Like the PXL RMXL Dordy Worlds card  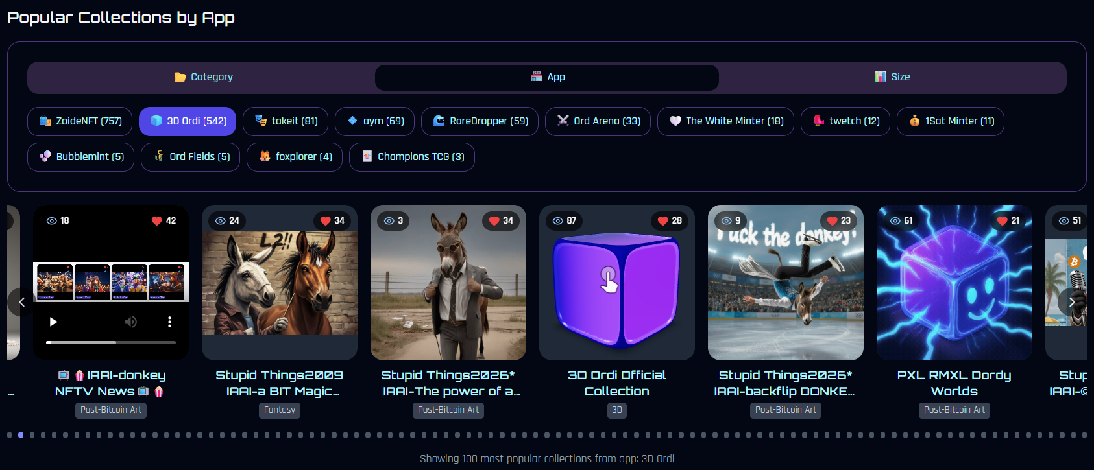click(x=1008, y=221)
